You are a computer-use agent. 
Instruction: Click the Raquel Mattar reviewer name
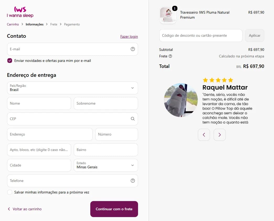pos(225,87)
